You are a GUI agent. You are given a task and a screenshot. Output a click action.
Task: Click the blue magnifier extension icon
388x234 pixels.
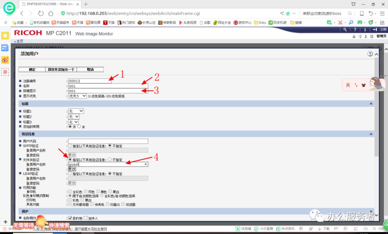click(x=351, y=23)
